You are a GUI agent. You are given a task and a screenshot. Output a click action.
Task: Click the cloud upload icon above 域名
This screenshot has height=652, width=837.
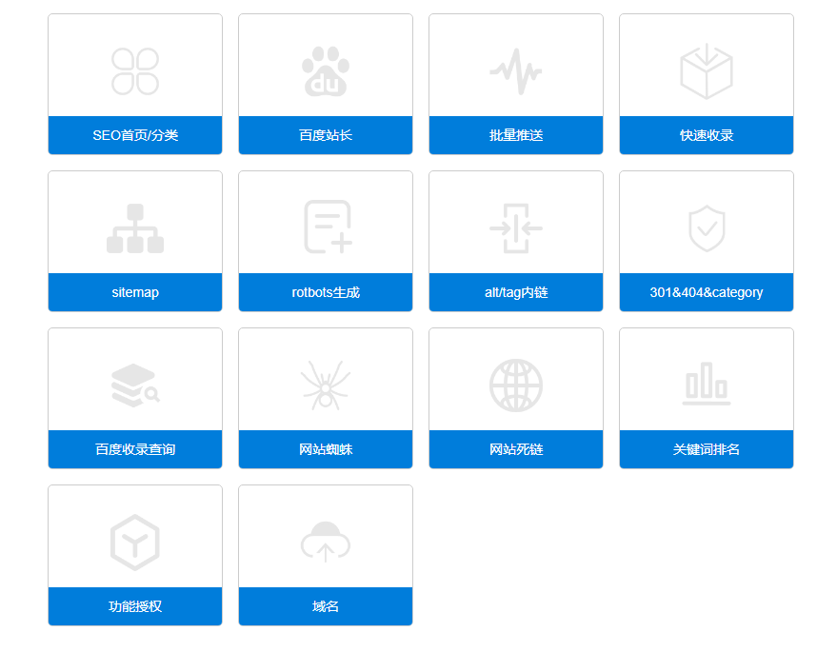pyautogui.click(x=326, y=542)
